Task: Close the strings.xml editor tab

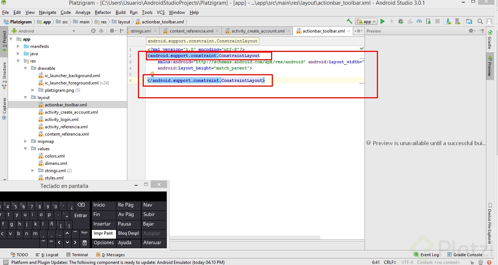Action: point(155,31)
